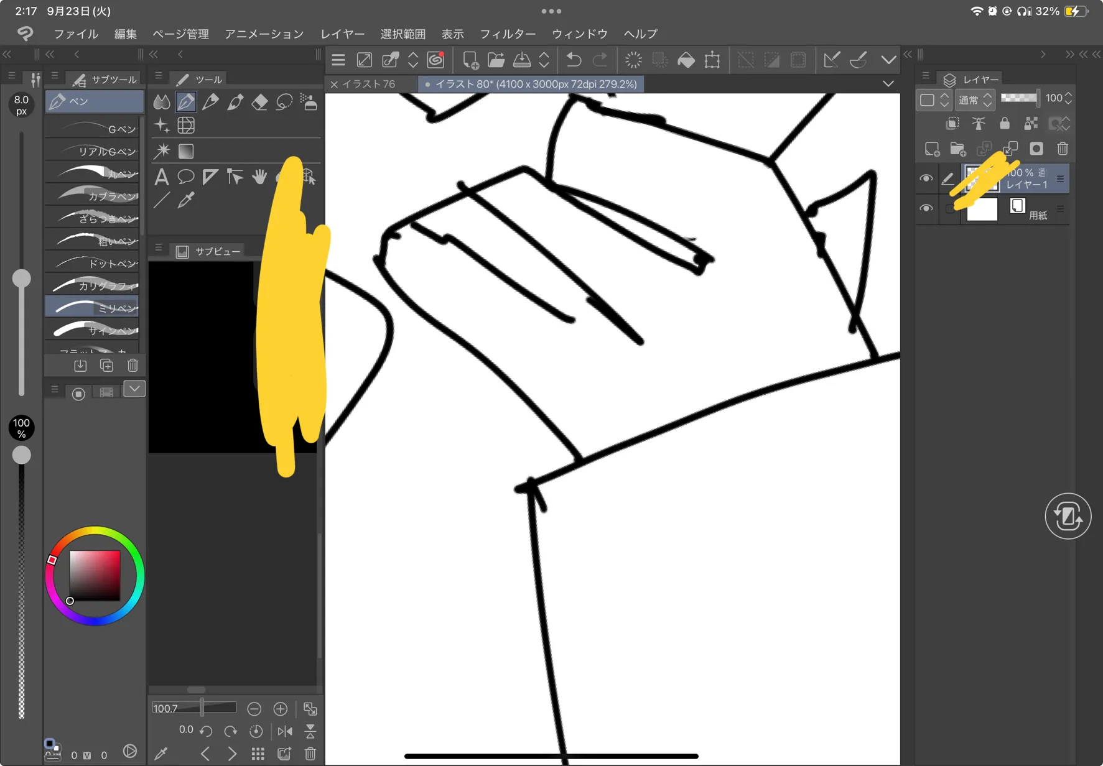Click the Clear (sunburst) icon in command bar
1103x766 pixels.
[x=633, y=60]
